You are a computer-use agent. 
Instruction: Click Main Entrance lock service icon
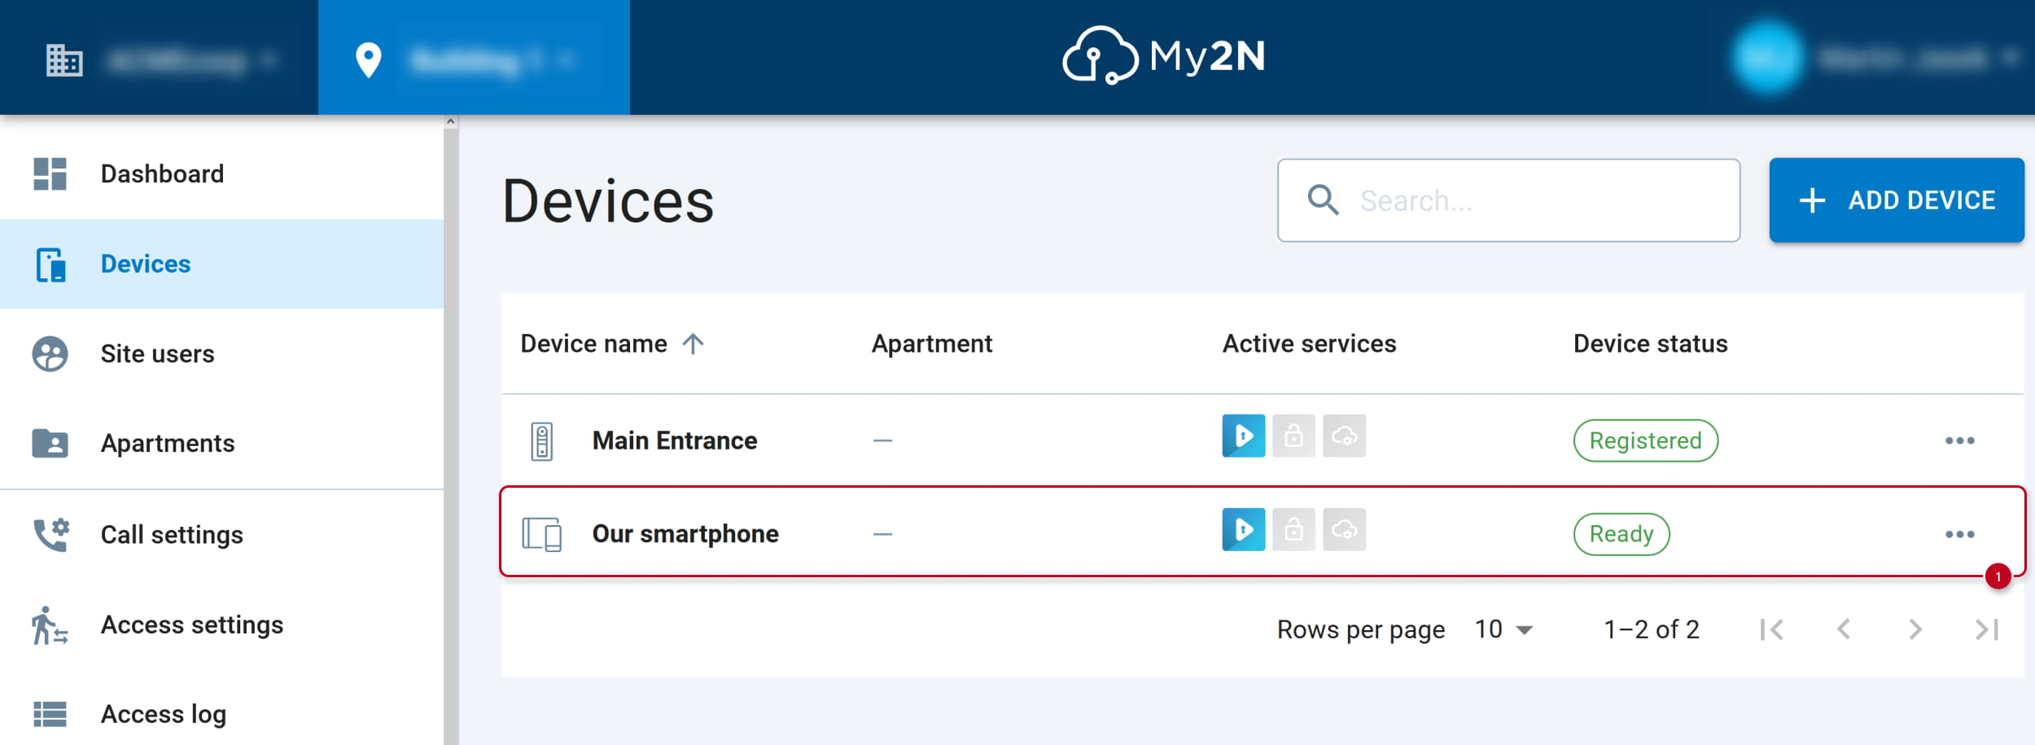pos(1293,436)
